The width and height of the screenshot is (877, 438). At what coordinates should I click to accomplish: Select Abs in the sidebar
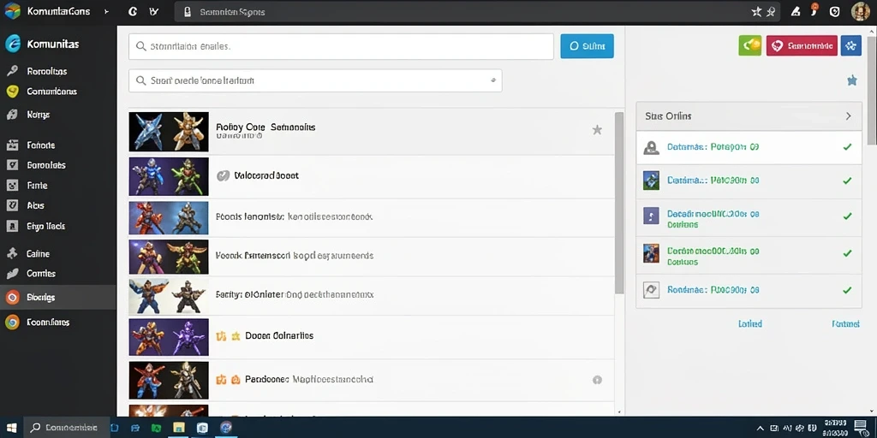tap(35, 205)
